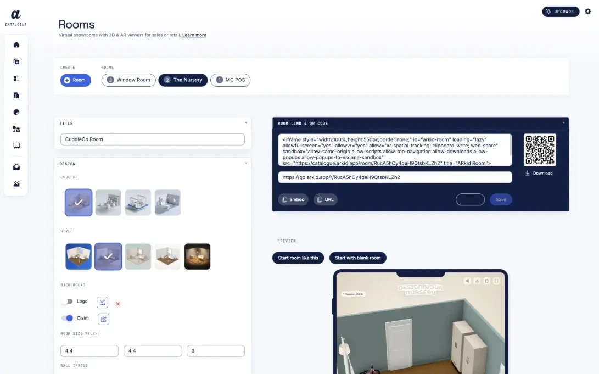
Task: Click the download icon in room preview
Action: pos(477,281)
